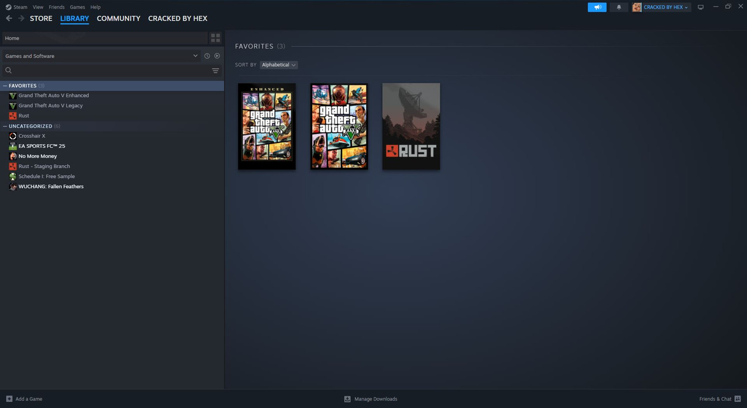Click the profile avatar picture

coord(637,7)
